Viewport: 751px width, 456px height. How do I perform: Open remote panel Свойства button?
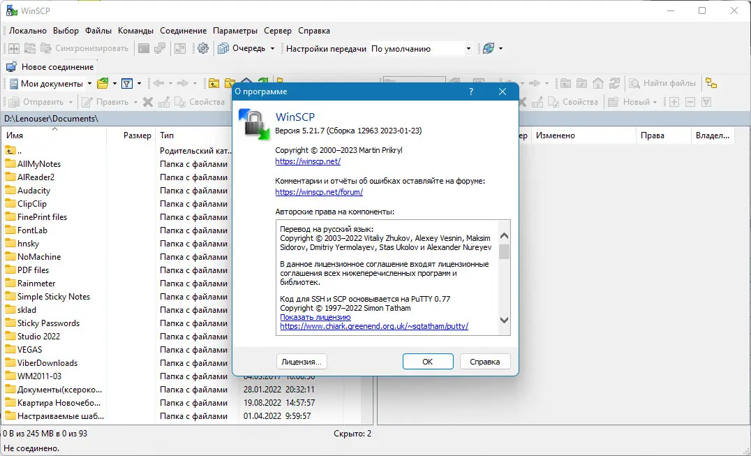click(x=573, y=101)
